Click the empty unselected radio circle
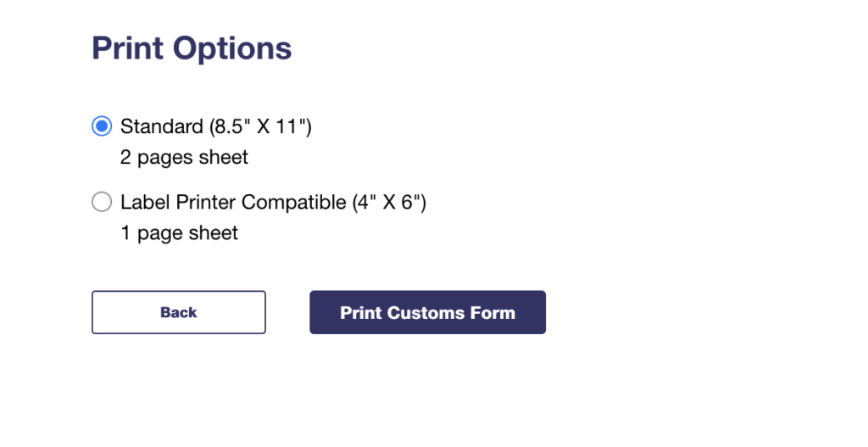This screenshot has height=447, width=868. [x=102, y=203]
